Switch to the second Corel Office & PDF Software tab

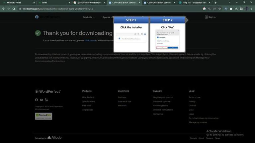pos(159,3)
